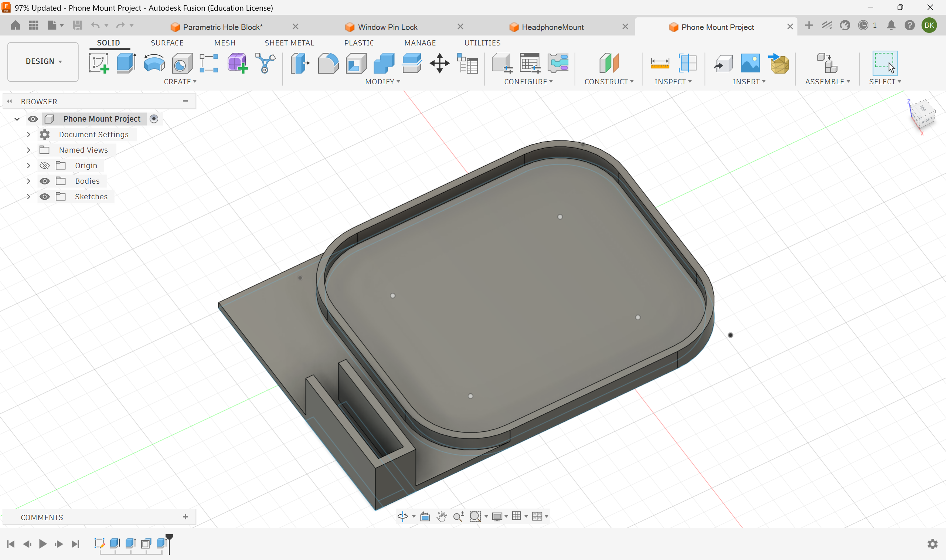Open the BK user account menu
The height and width of the screenshot is (560, 946).
(x=929, y=25)
